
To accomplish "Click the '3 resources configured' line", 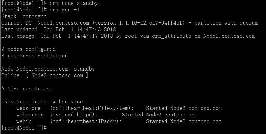I will (x=35, y=56).
